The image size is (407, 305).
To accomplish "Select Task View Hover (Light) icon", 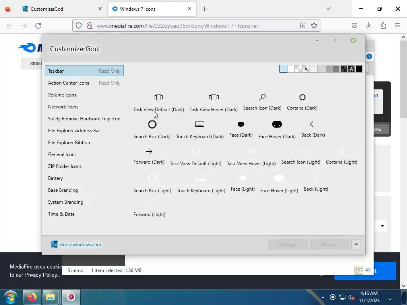I will click(251, 151).
